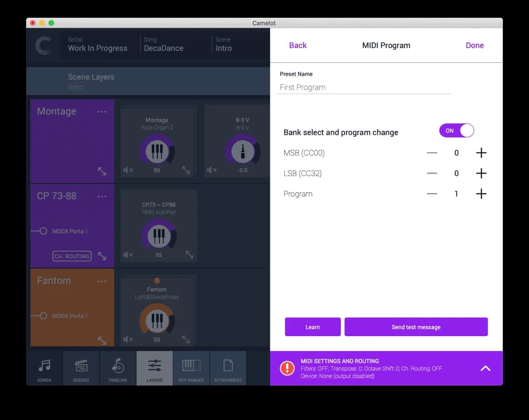Expand the Fantom layer options menu
Viewport: 529px width, 420px height.
point(102,281)
